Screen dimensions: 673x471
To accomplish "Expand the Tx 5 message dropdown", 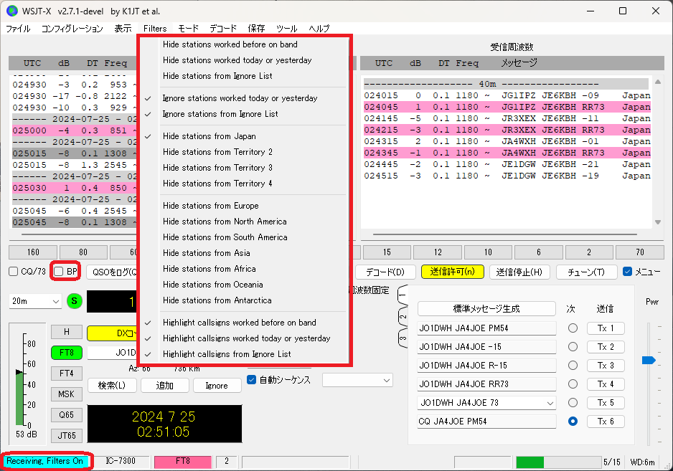I will (550, 402).
